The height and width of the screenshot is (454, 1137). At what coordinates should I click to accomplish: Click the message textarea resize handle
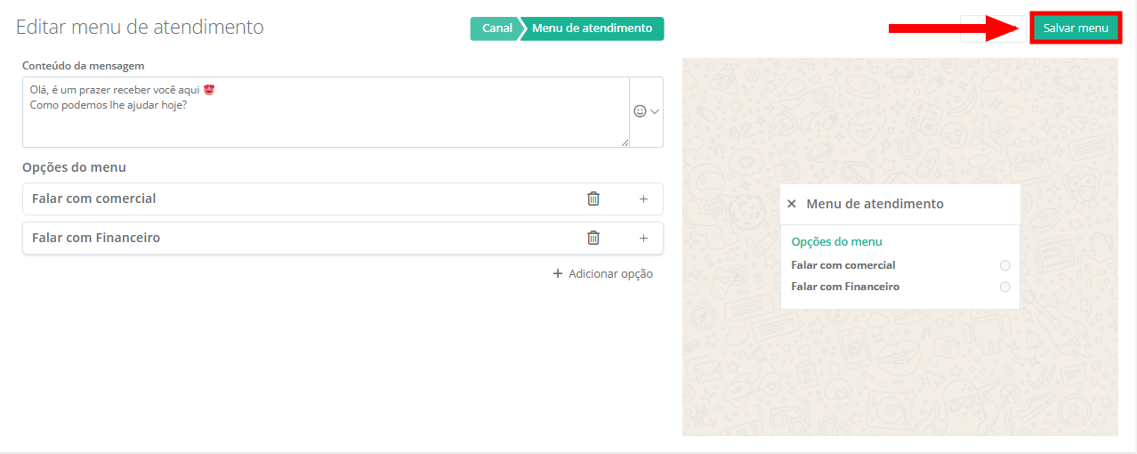[x=625, y=142]
